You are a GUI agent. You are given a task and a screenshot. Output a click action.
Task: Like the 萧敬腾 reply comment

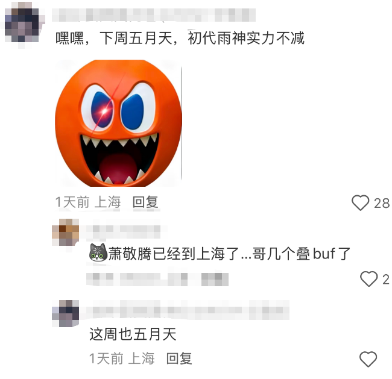368,279
